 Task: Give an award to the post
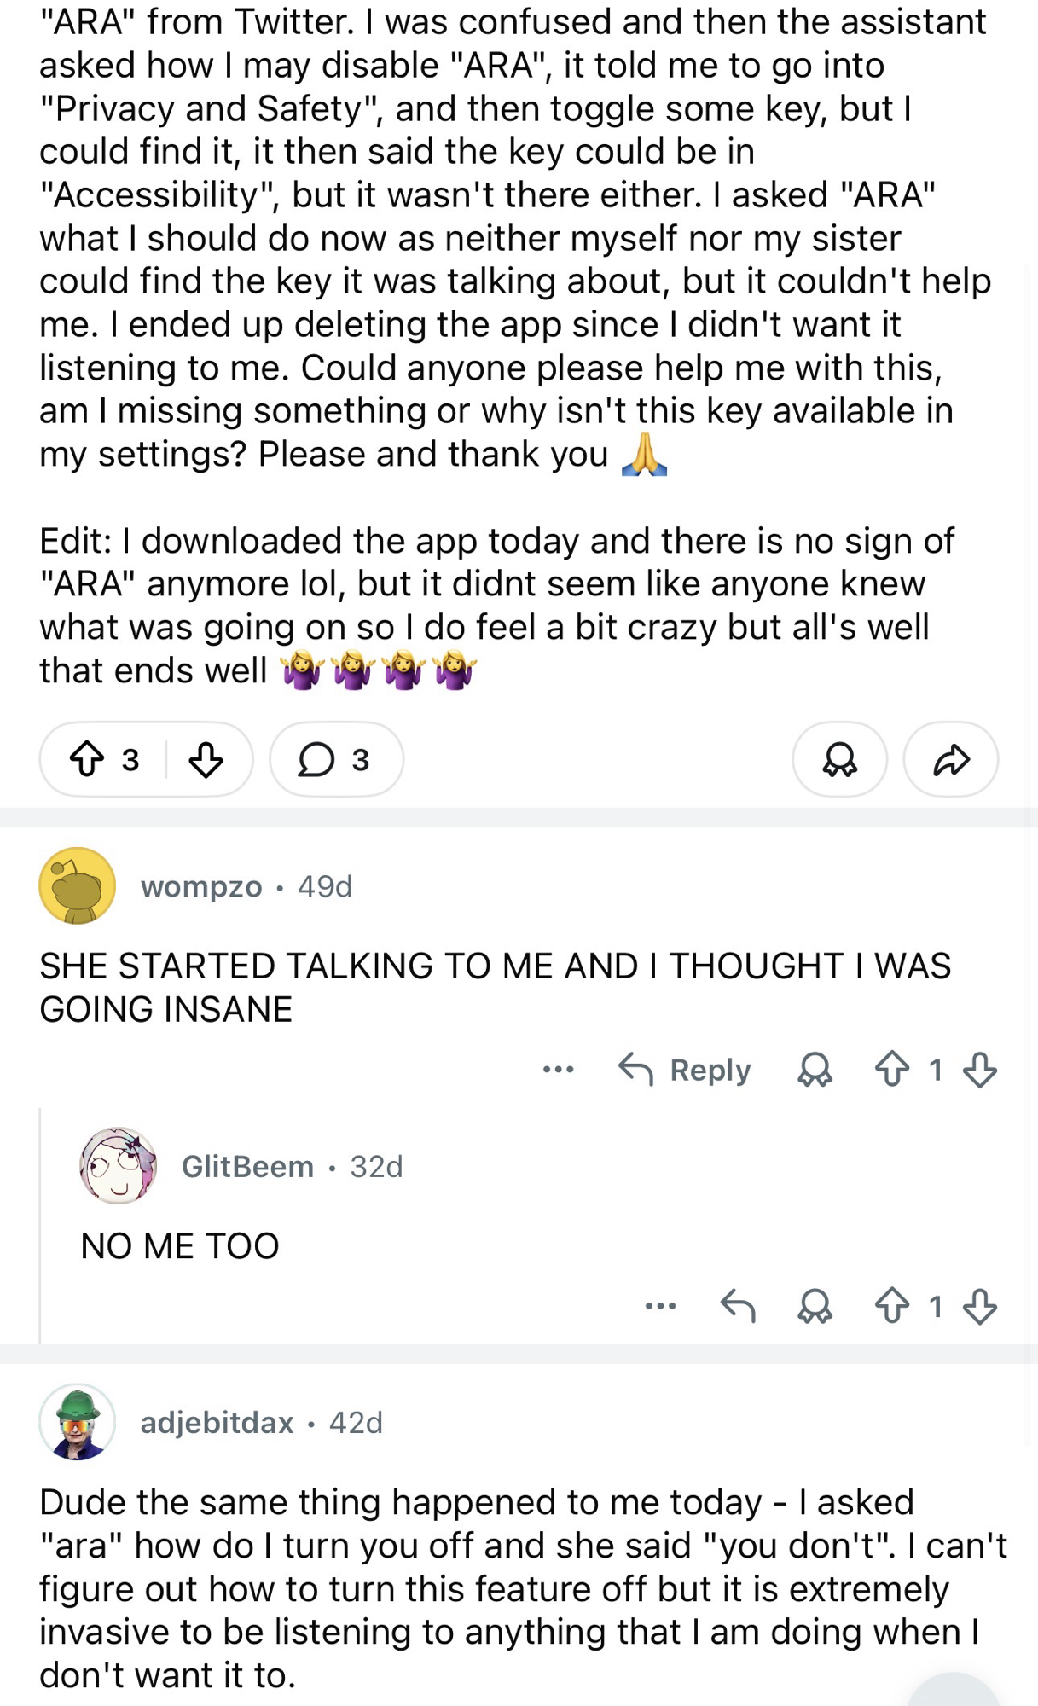click(x=839, y=759)
